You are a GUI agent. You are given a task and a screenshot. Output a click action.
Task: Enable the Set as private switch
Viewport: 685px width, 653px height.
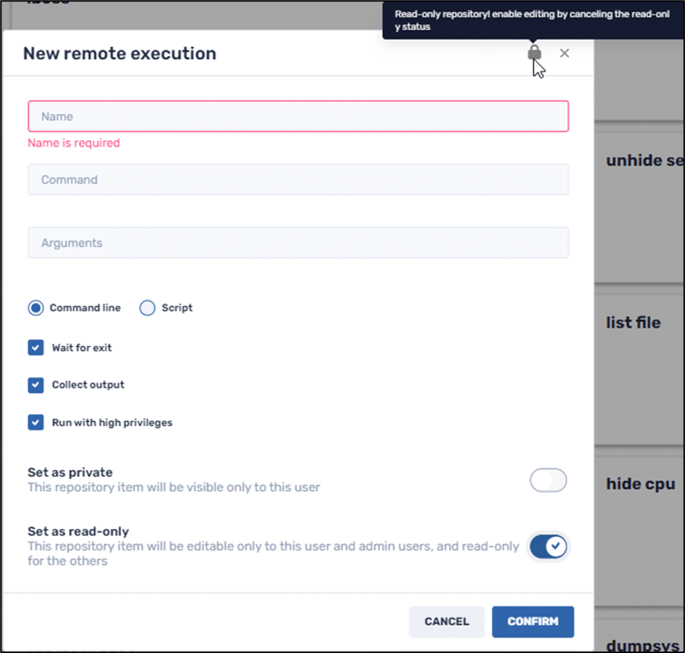(548, 480)
